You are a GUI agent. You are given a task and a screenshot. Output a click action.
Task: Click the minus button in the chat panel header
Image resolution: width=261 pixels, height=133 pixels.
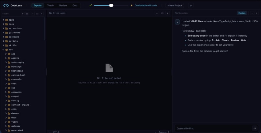tap(252, 13)
